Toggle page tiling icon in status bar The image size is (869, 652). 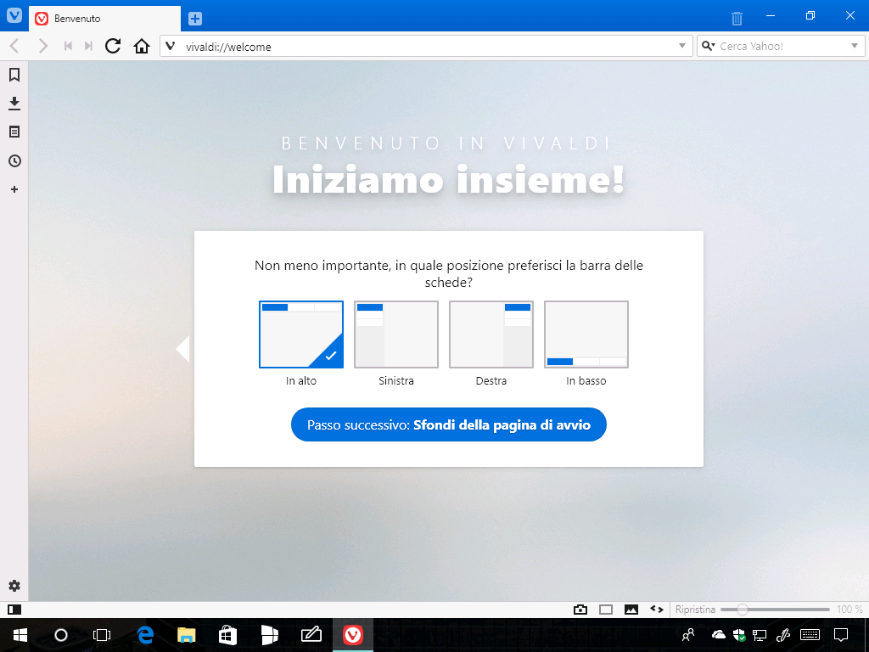point(606,610)
